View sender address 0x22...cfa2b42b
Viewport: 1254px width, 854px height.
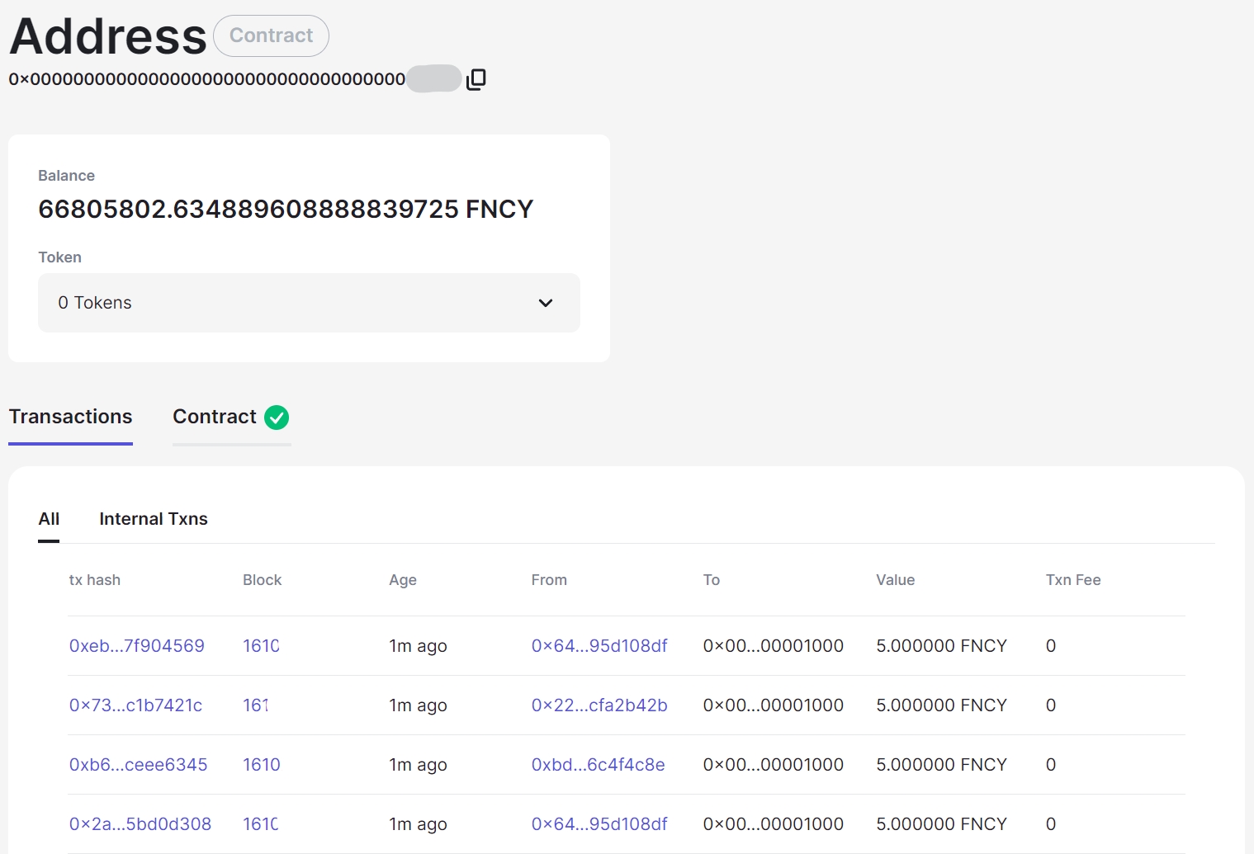(x=599, y=705)
